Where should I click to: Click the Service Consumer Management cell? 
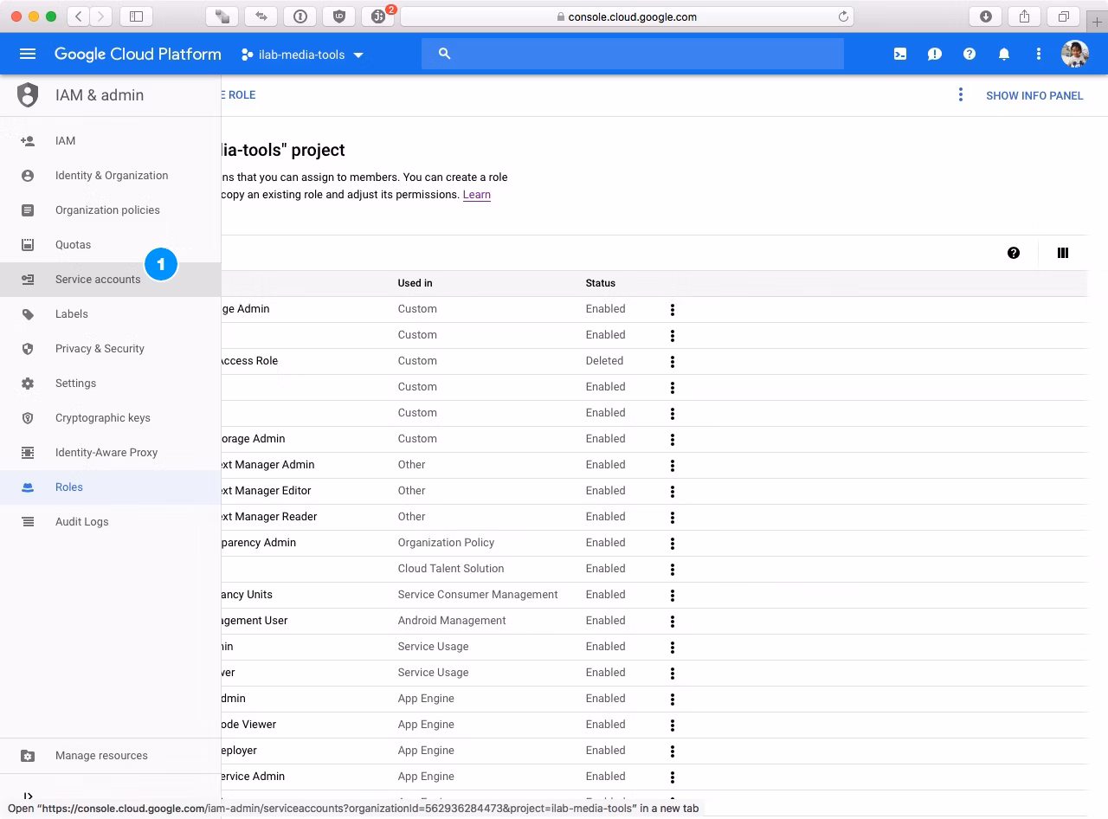(478, 595)
